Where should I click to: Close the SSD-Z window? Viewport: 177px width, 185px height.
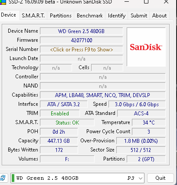(x=166, y=2)
